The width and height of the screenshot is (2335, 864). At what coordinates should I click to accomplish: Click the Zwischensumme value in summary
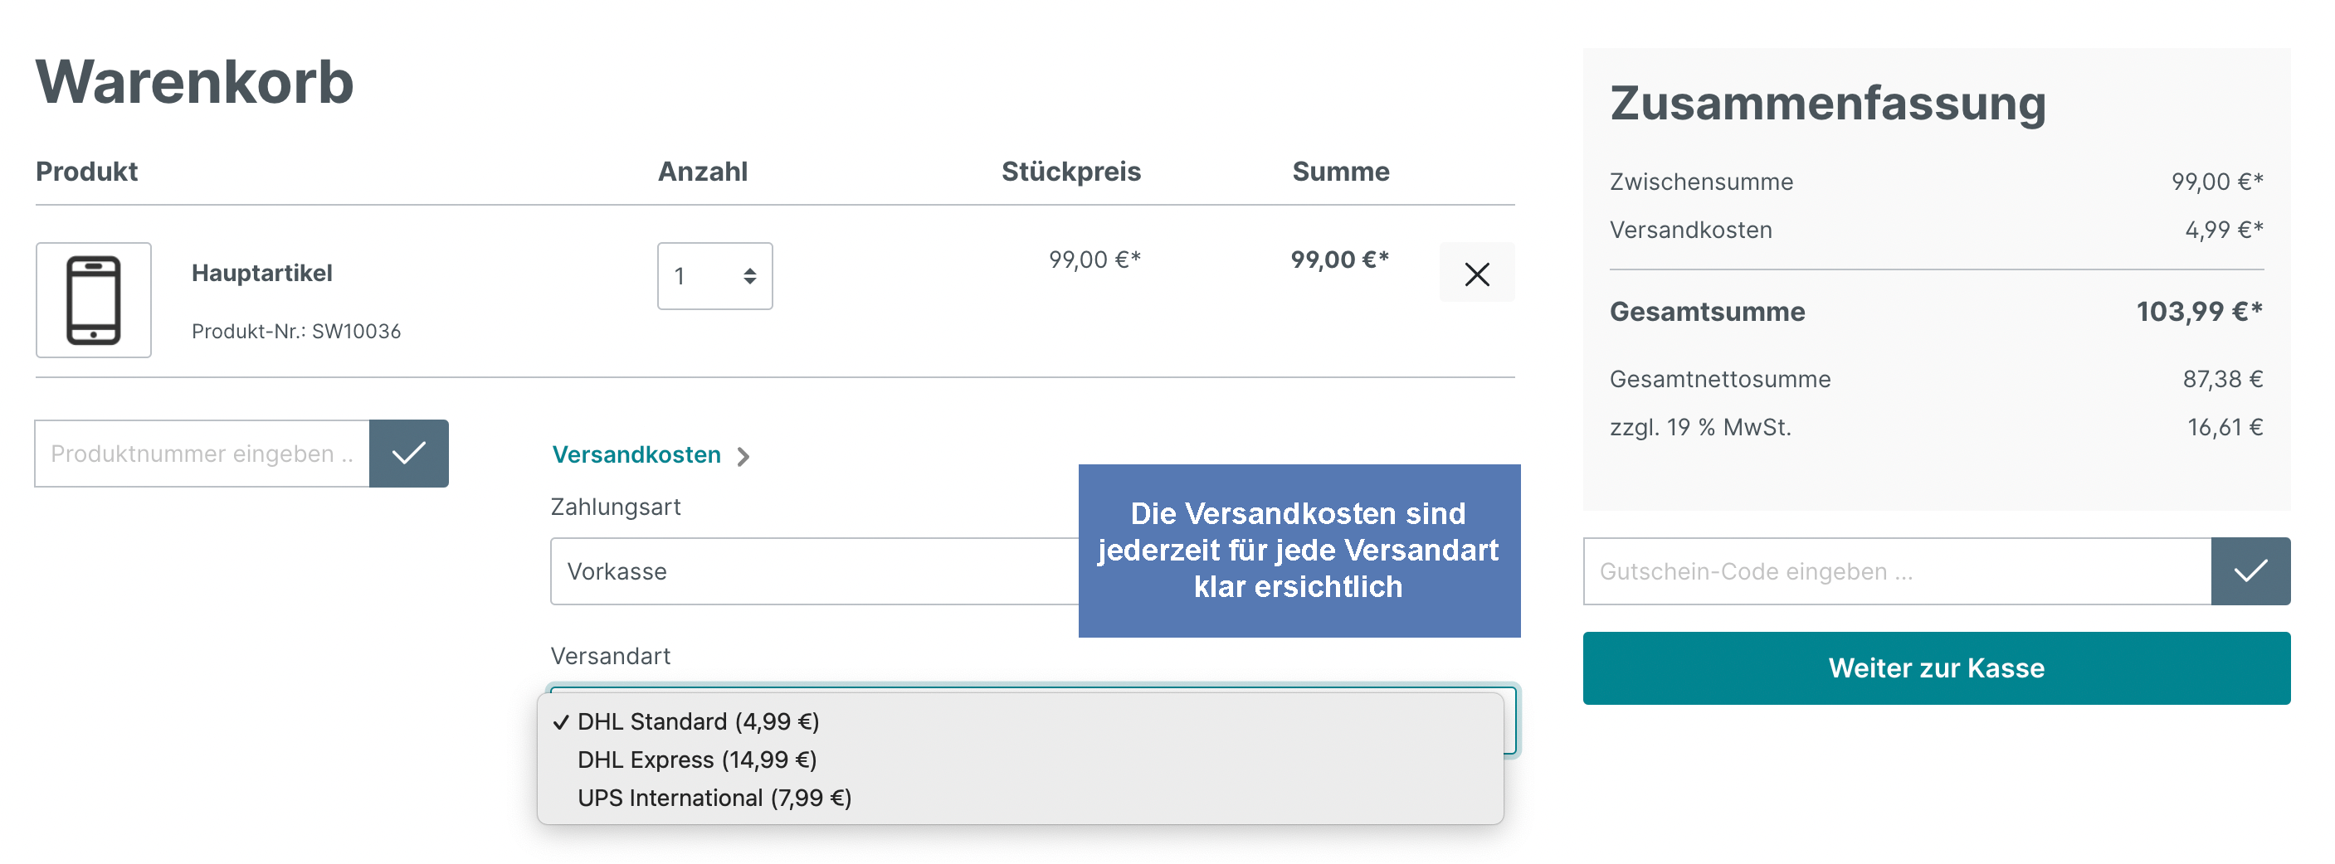click(2217, 182)
